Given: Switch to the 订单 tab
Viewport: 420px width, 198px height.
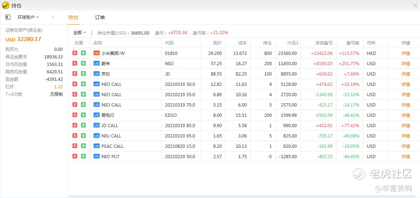Looking at the screenshot, I should coord(100,18).
